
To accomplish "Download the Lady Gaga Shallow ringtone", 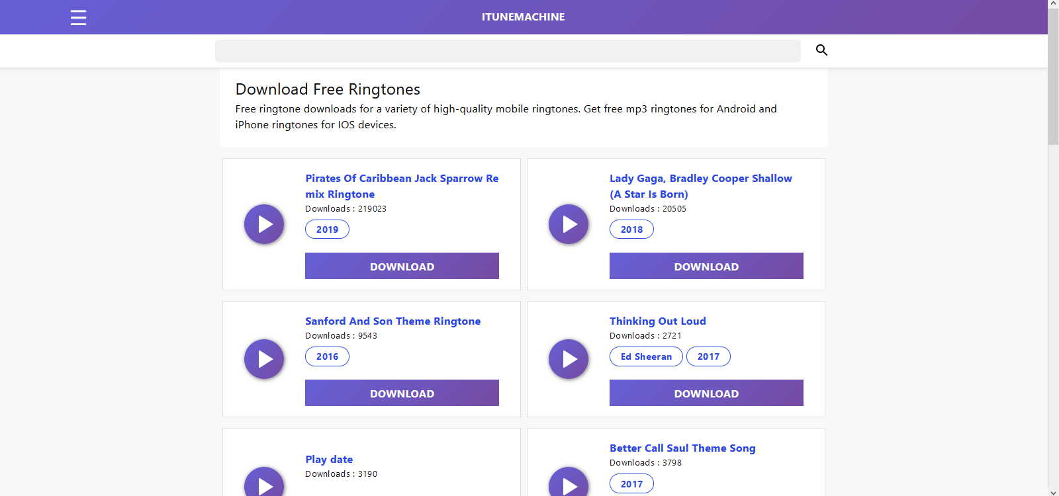I will [706, 266].
